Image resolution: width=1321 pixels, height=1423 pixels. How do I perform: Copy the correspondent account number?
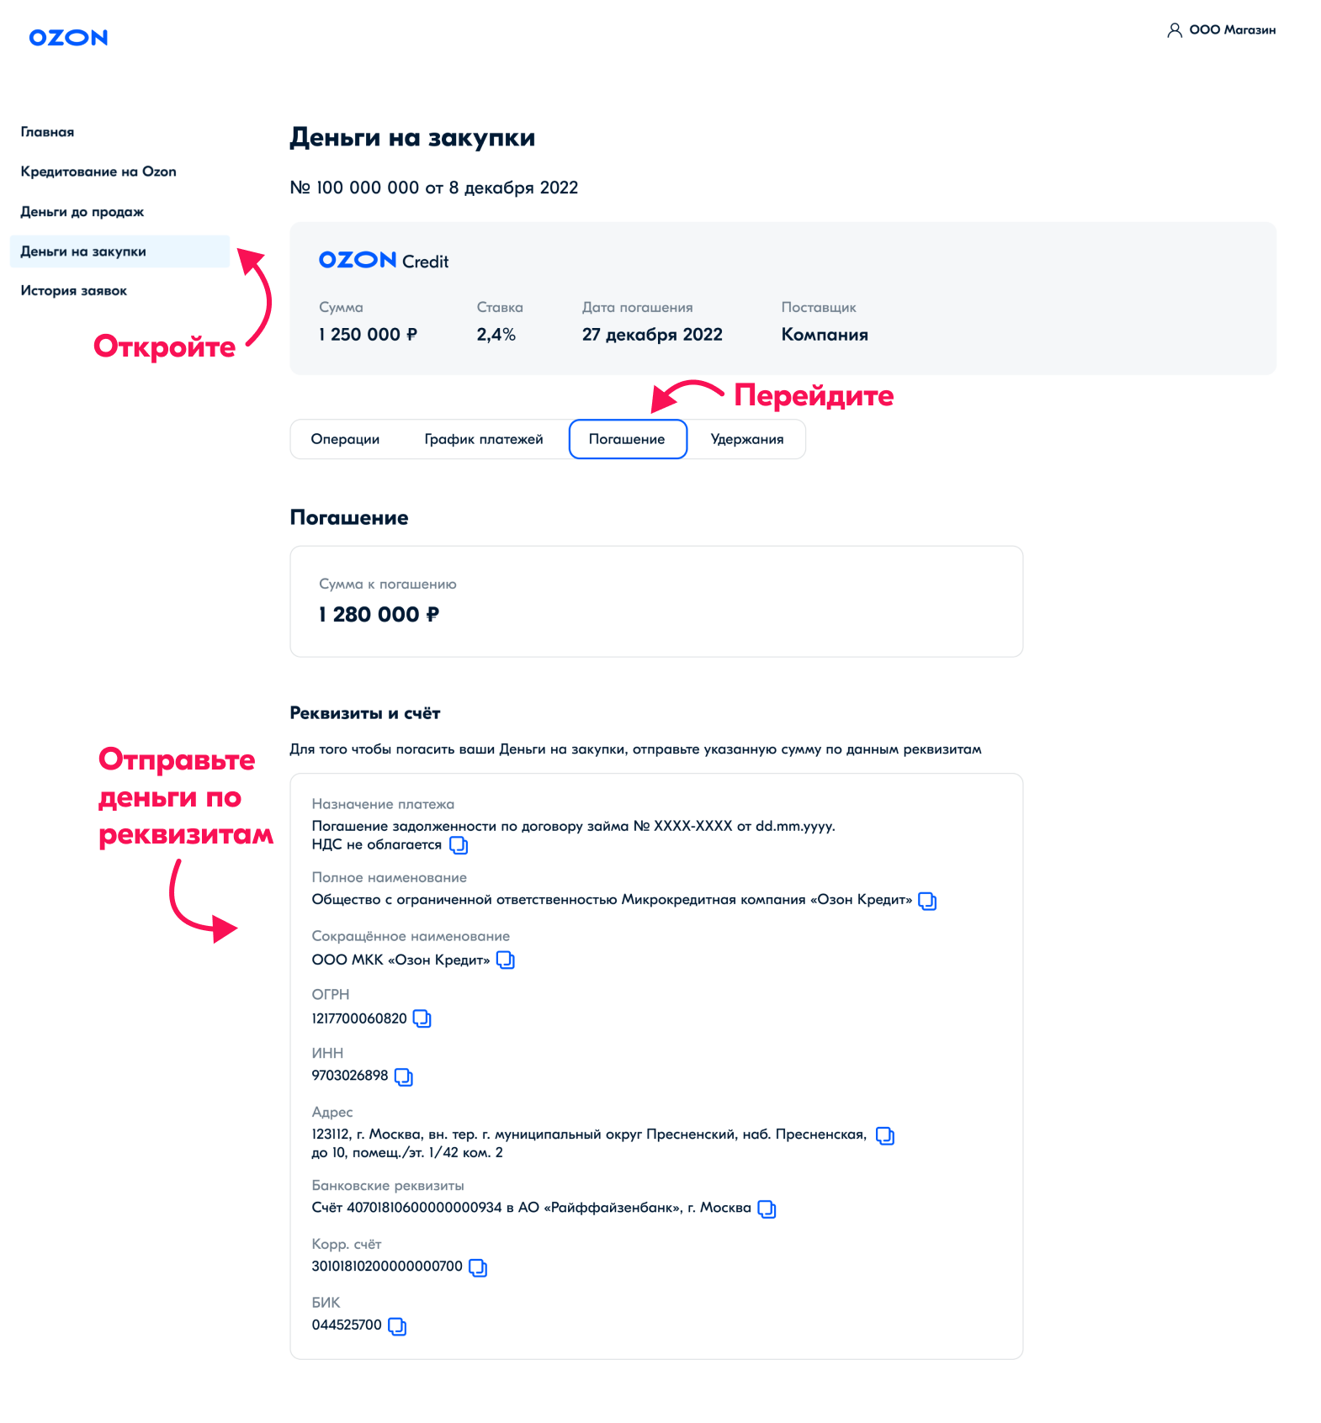pyautogui.click(x=478, y=1267)
